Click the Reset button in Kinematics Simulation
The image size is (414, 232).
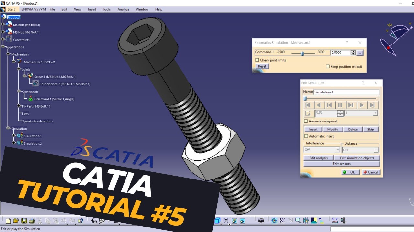262,66
